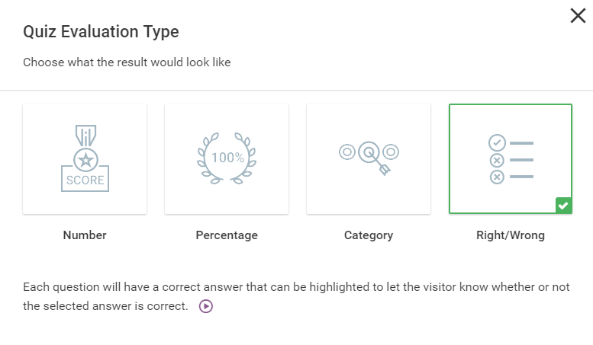Viewport: 593px width, 345px height.
Task: Click the 'Choose what the result' subtitle
Action: point(127,62)
